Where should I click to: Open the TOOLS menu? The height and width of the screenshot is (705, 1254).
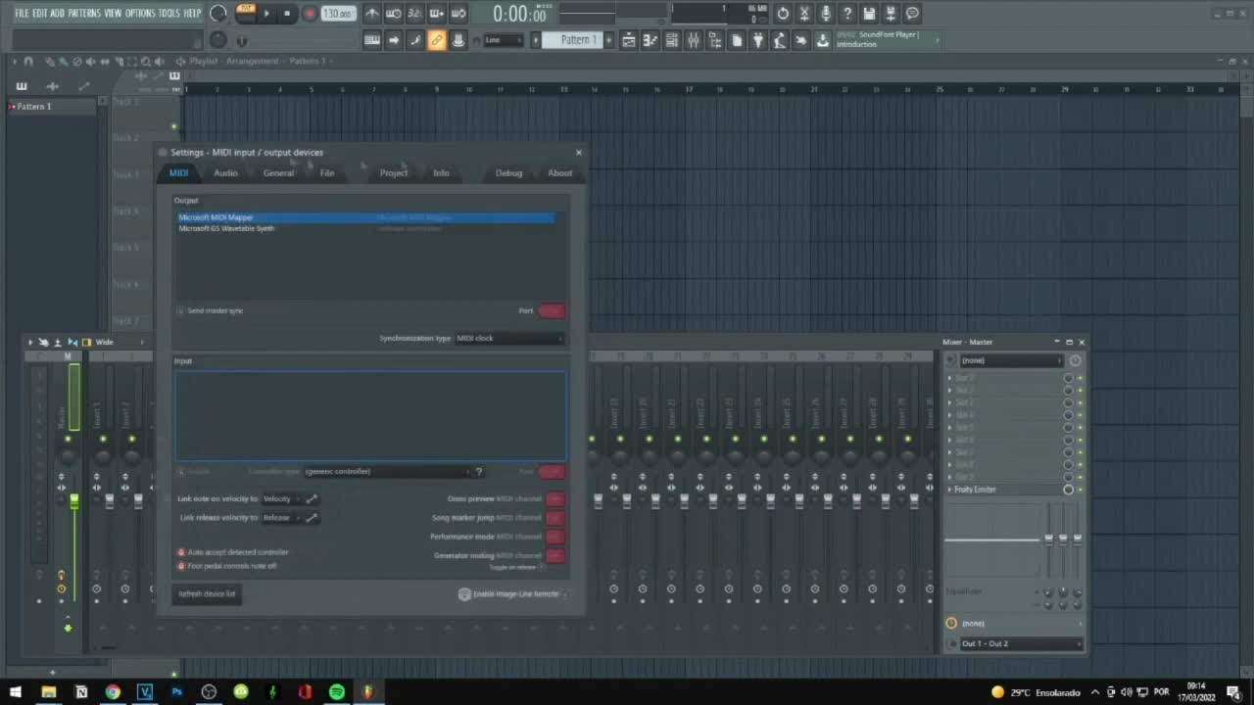(x=169, y=14)
